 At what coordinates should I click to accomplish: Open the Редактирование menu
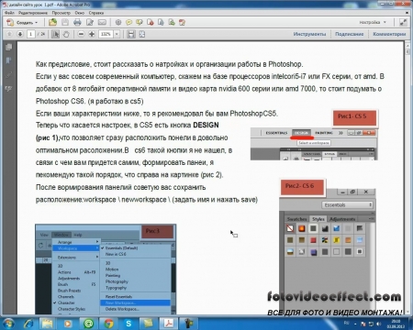pyautogui.click(x=33, y=13)
